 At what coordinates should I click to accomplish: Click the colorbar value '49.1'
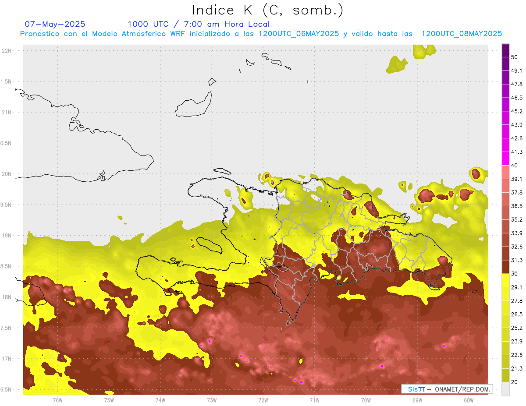[x=517, y=71]
